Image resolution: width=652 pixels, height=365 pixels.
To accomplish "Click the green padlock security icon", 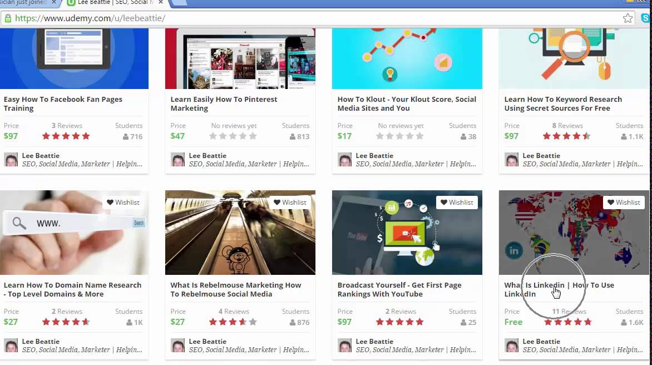I will click(x=7, y=18).
